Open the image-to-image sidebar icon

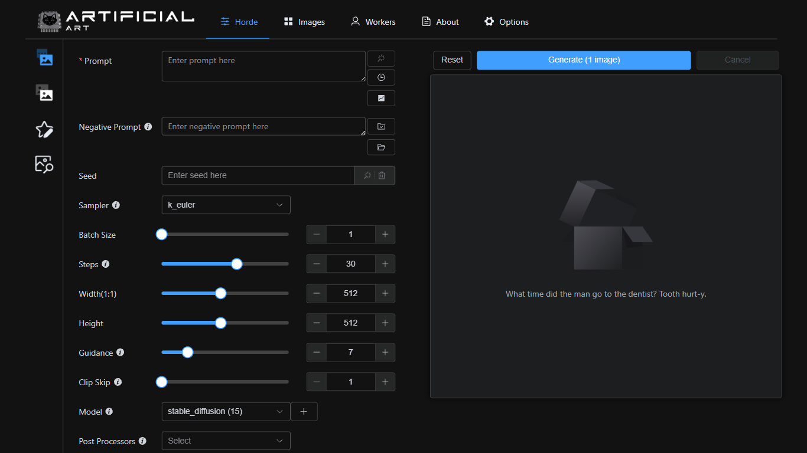[x=44, y=93]
